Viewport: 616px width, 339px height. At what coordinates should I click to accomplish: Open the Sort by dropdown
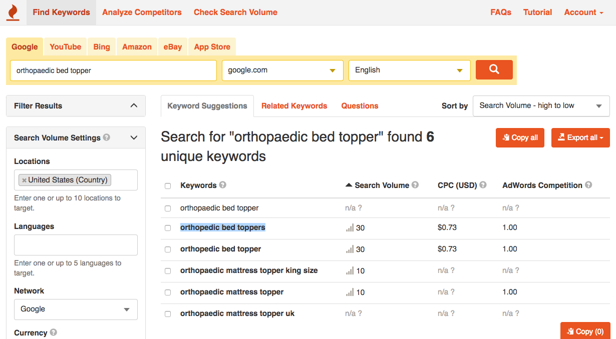click(x=541, y=106)
